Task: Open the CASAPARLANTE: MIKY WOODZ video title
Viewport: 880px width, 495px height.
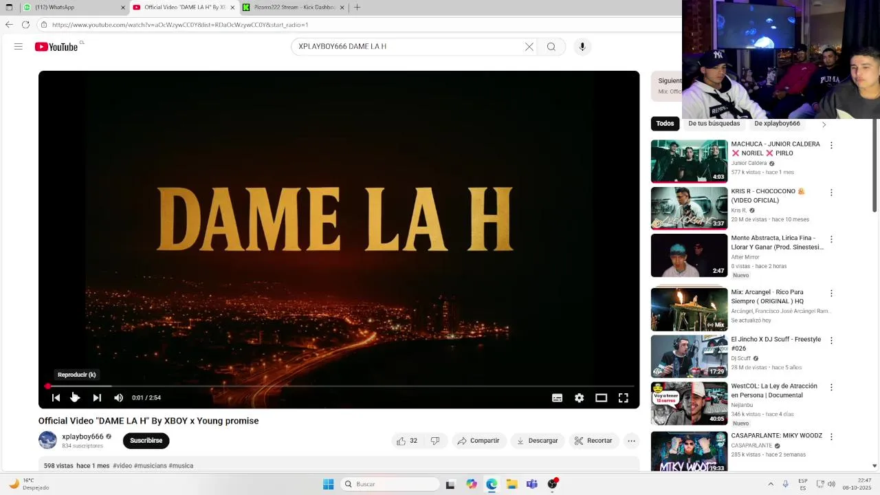Action: [776, 436]
